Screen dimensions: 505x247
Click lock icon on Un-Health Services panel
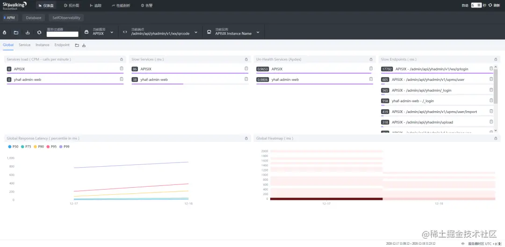tap(371, 59)
